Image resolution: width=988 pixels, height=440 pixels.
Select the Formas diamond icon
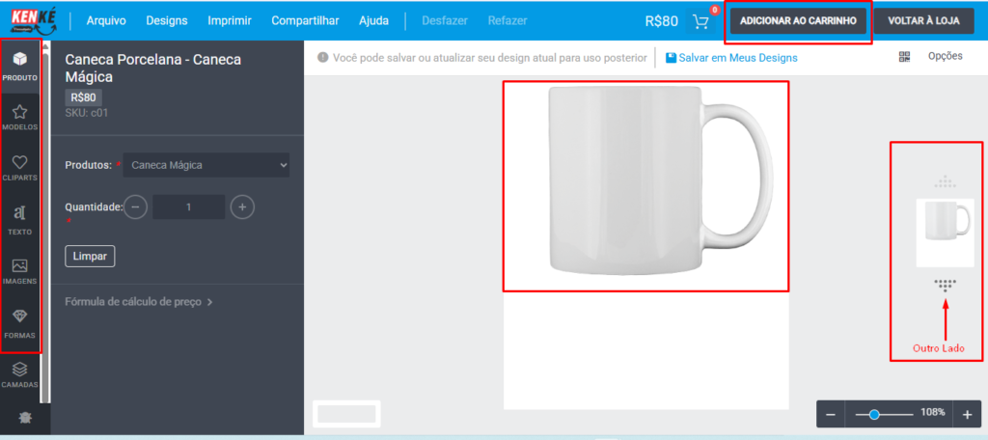(19, 322)
